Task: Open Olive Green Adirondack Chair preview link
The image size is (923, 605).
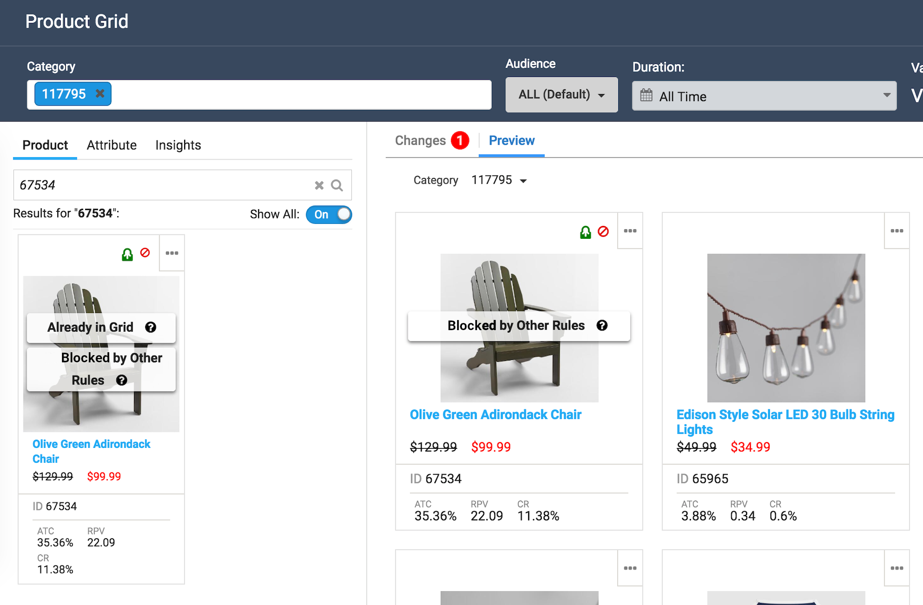Action: (495, 415)
